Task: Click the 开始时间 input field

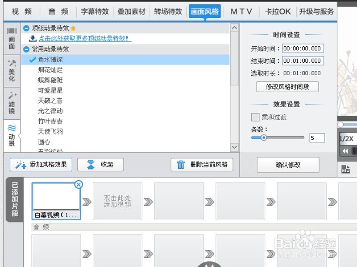Action: coord(303,49)
